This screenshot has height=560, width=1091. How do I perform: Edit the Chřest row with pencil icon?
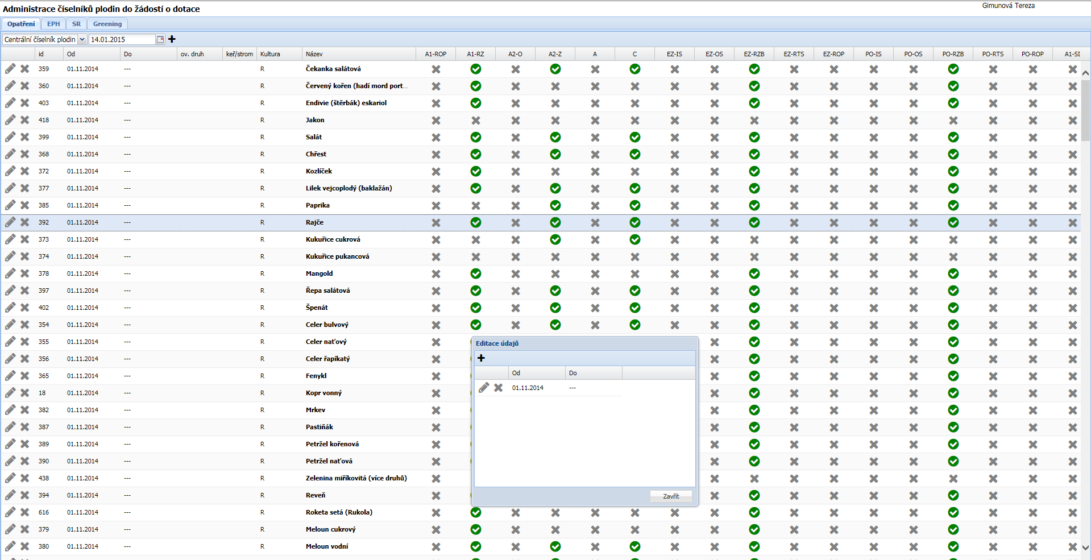point(10,154)
